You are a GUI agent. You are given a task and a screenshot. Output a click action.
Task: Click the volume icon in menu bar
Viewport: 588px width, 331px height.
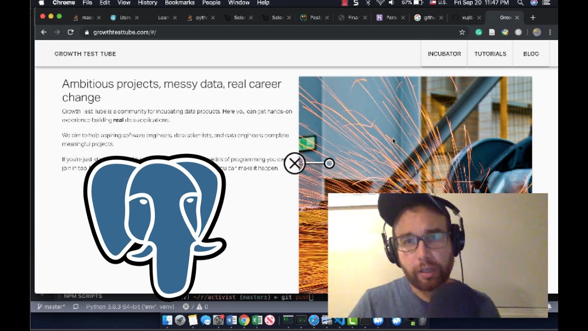[x=391, y=3]
